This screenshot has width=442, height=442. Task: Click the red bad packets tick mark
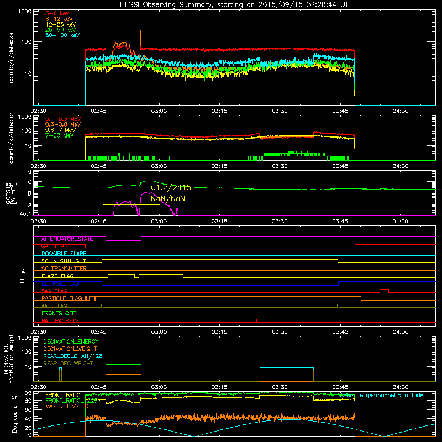[x=257, y=320]
